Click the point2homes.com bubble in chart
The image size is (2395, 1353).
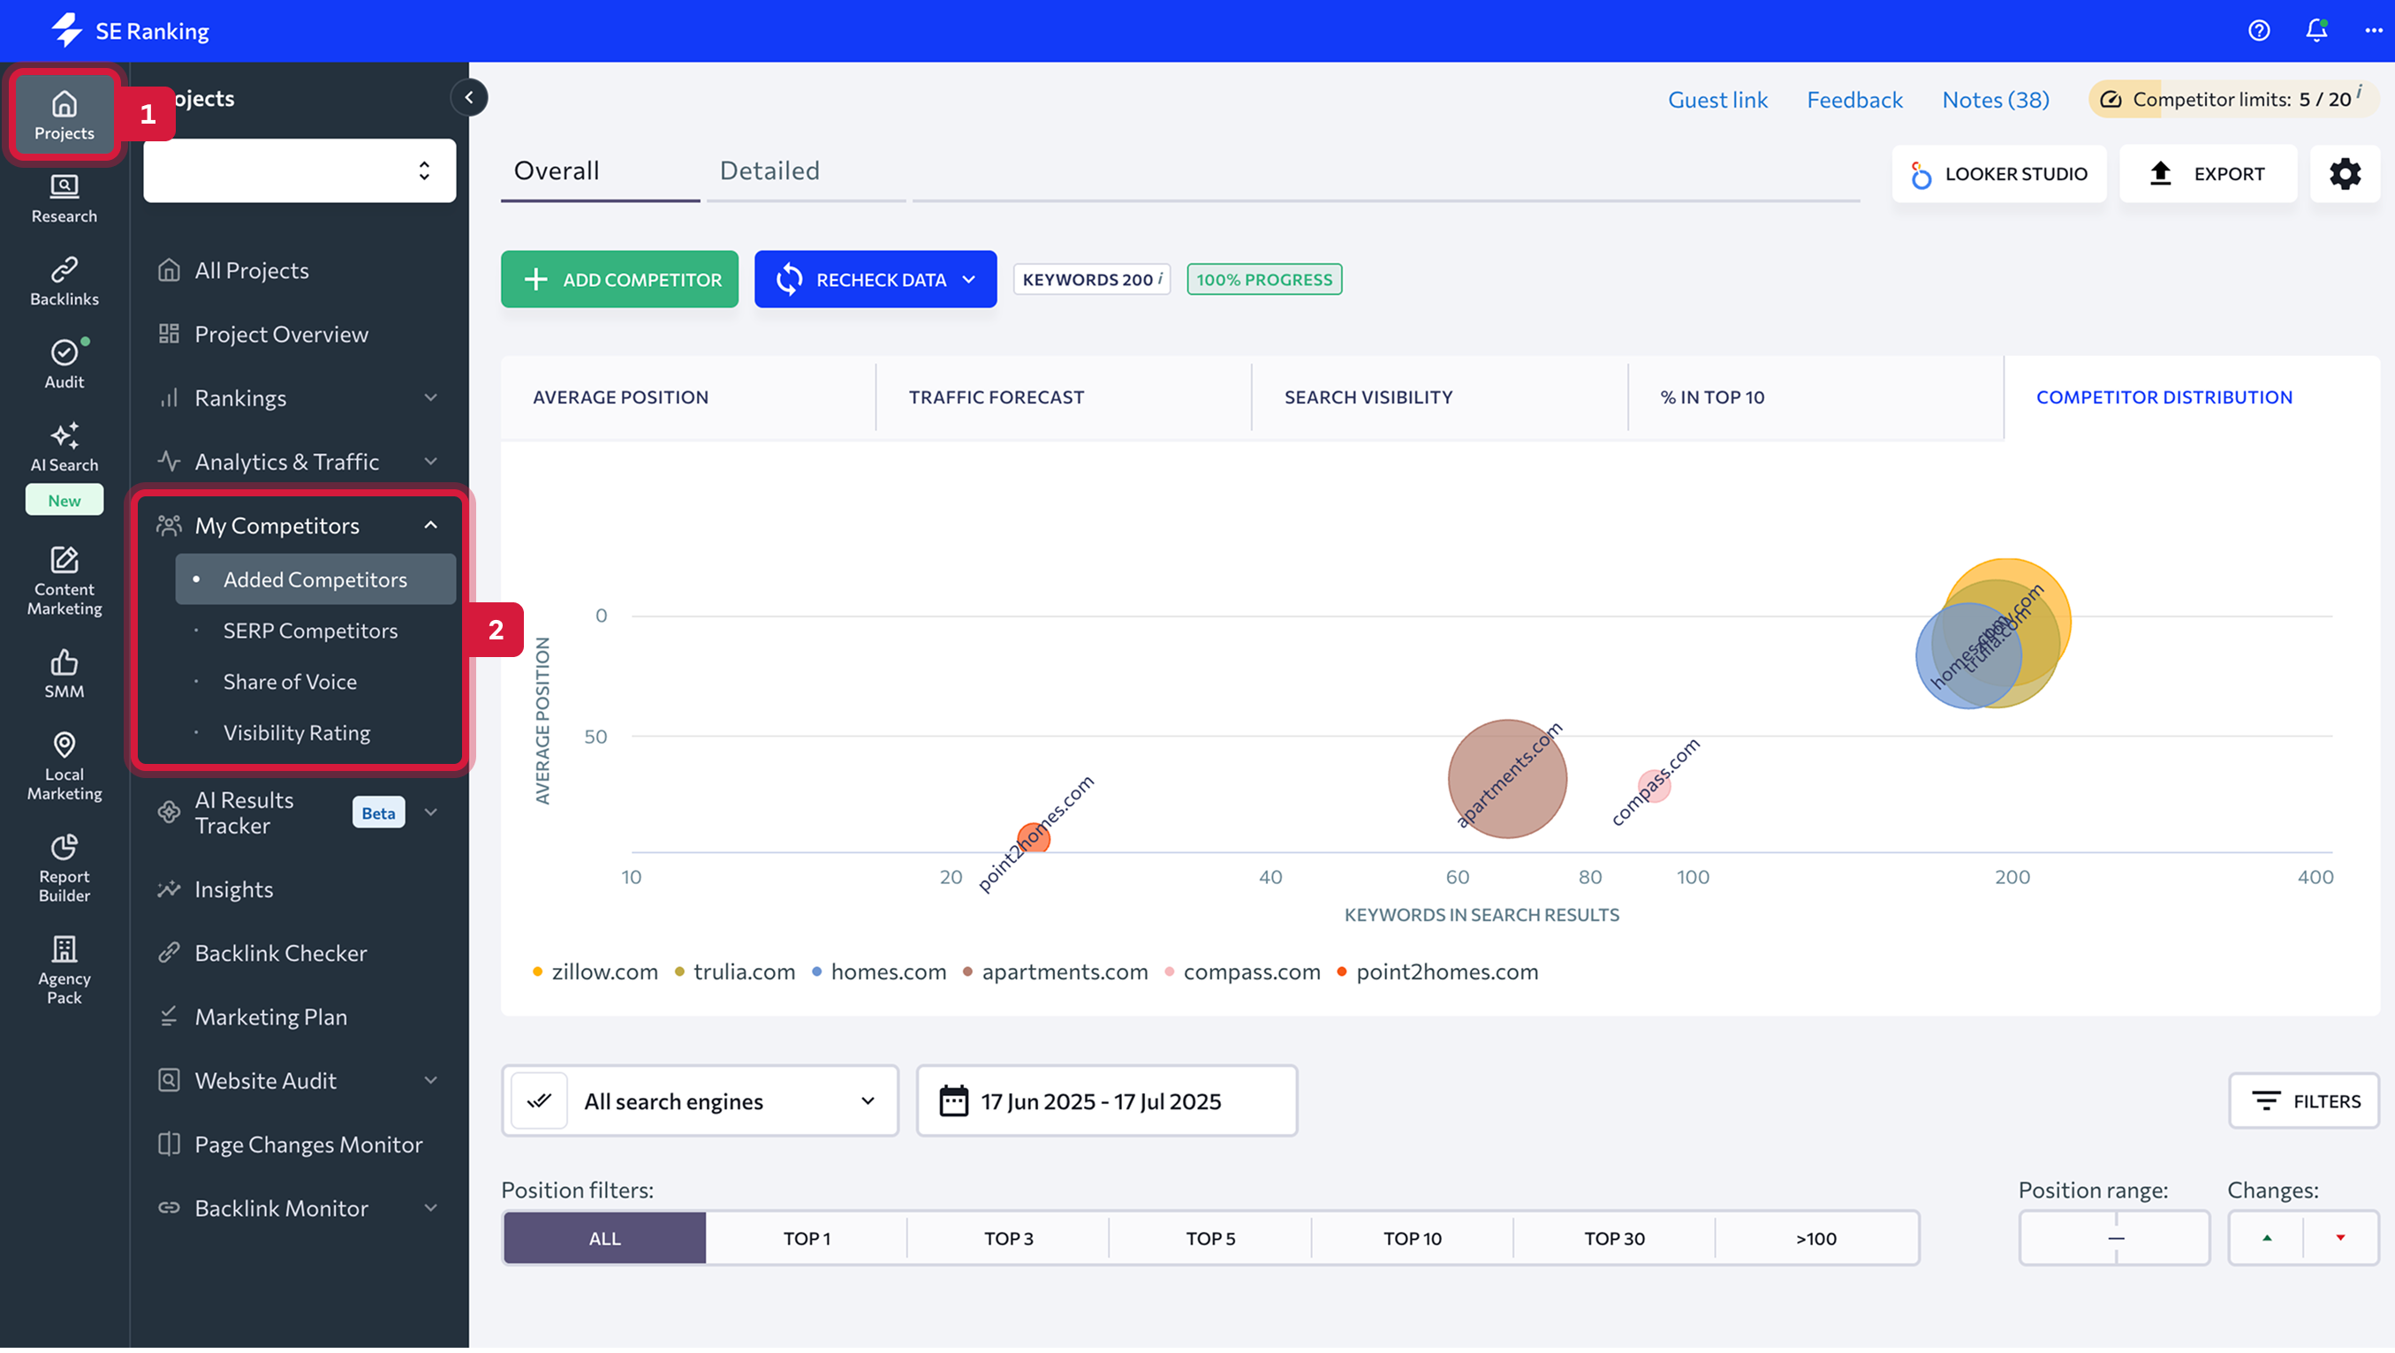point(1033,838)
